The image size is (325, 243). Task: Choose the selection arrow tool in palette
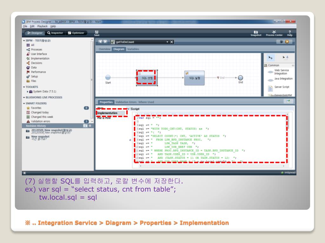click(270, 58)
